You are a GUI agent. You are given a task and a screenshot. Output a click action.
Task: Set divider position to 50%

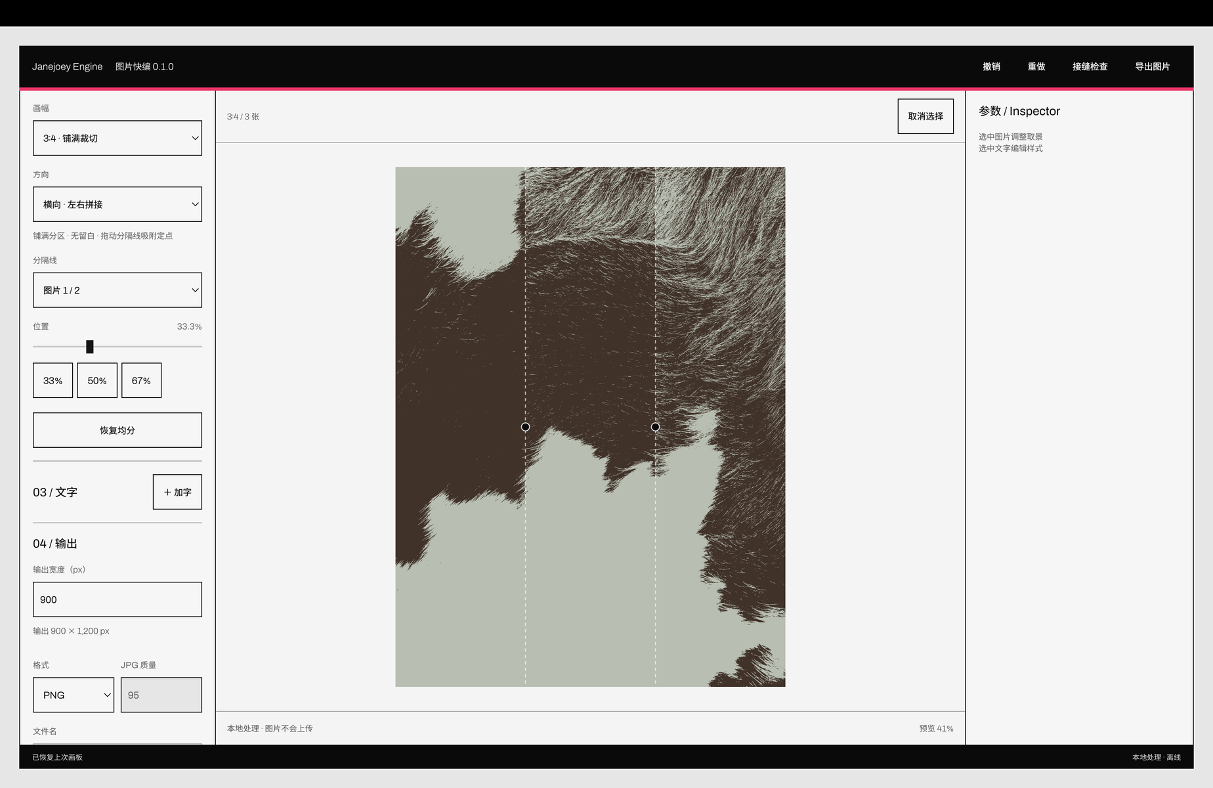coord(97,381)
